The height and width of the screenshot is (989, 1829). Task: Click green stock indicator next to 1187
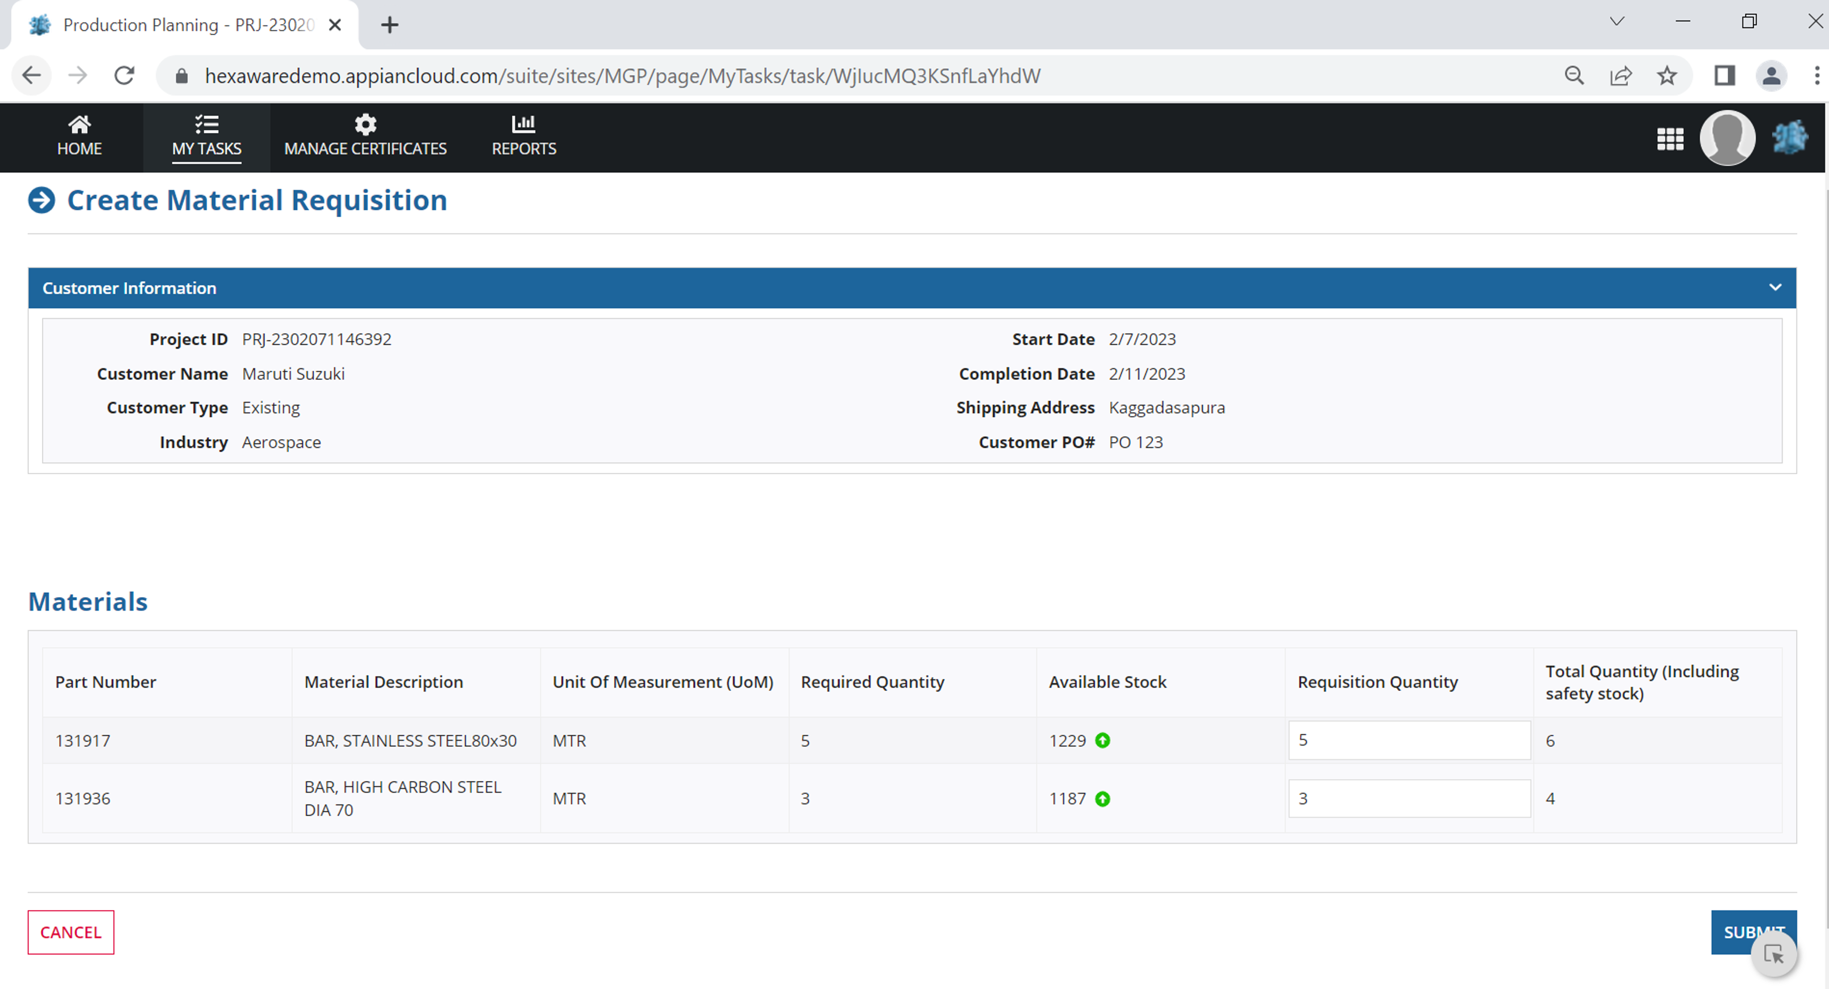[x=1103, y=799]
